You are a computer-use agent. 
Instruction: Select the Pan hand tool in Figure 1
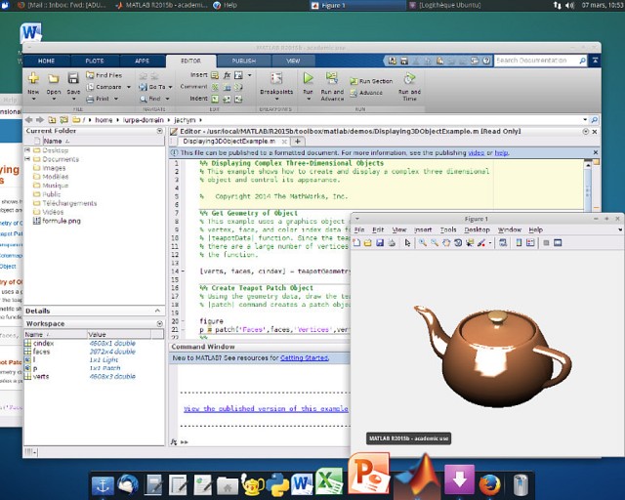(448, 242)
